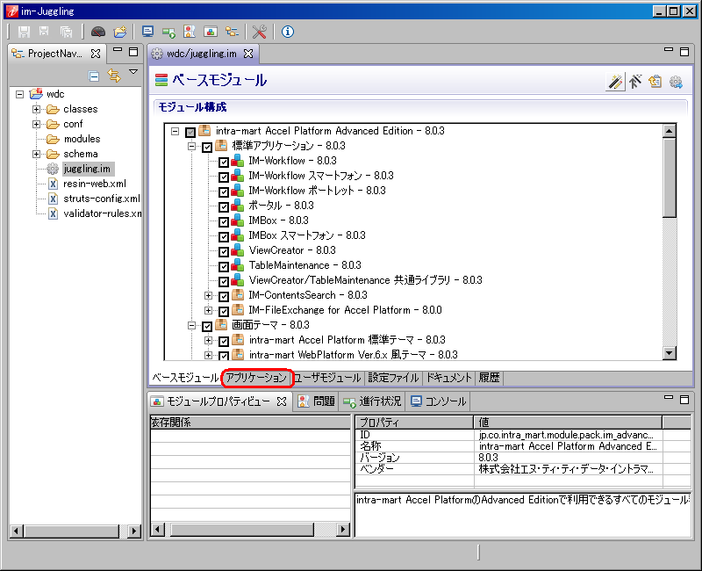Toggle 標準アプリケーション - 8.0.3 checkbox
This screenshot has width=702, height=571.
pos(207,147)
